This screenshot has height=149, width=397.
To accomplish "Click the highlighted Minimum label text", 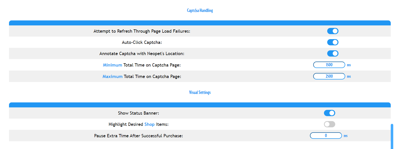I will click(112, 65).
